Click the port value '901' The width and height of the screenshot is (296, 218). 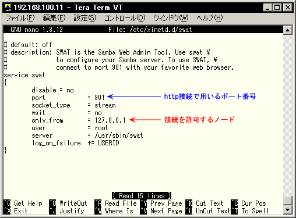click(100, 98)
